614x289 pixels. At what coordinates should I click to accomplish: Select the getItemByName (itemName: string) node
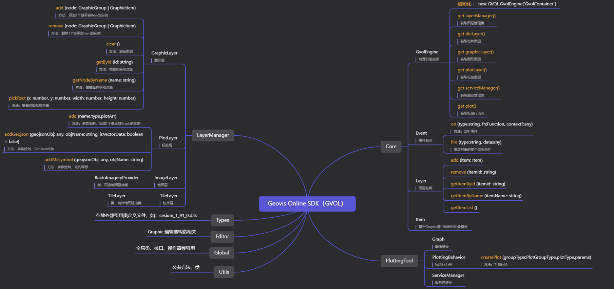click(x=486, y=196)
